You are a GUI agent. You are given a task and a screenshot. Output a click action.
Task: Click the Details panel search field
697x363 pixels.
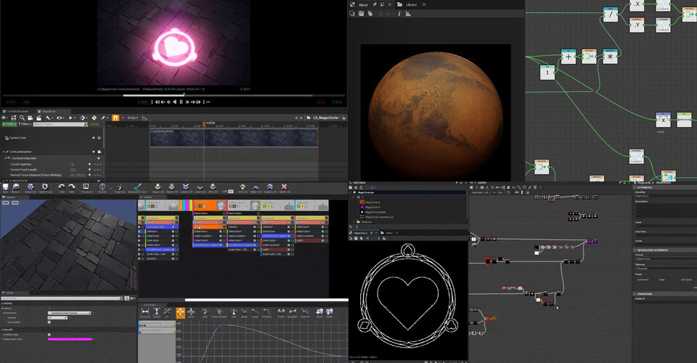pyautogui.click(x=61, y=298)
